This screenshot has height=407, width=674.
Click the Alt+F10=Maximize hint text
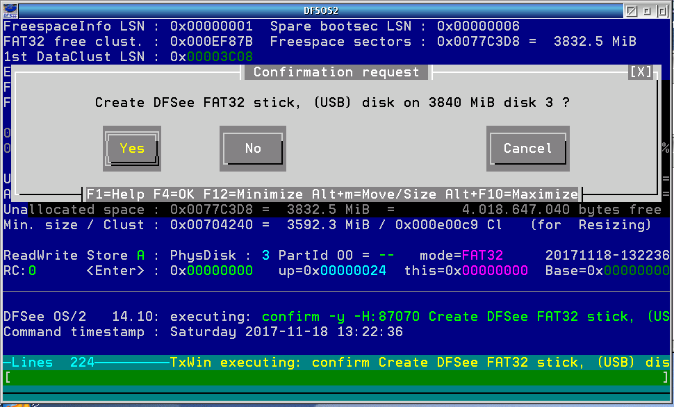point(511,194)
